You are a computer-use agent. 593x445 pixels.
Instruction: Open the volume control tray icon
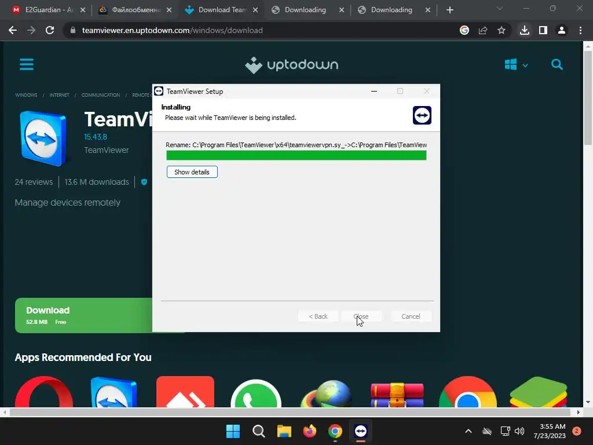pos(519,431)
